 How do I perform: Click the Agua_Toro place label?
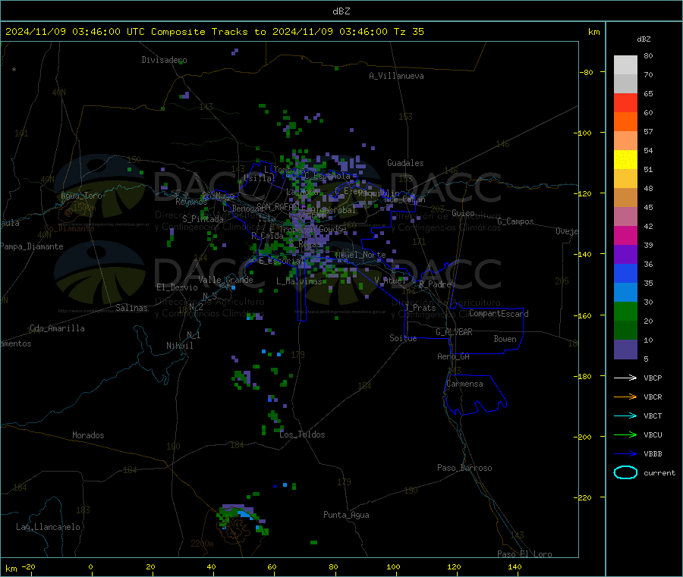(81, 196)
